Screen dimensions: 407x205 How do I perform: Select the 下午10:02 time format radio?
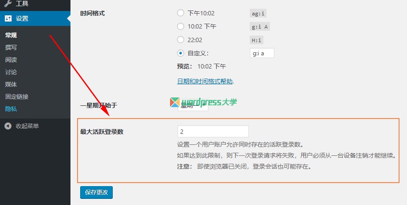tap(181, 13)
